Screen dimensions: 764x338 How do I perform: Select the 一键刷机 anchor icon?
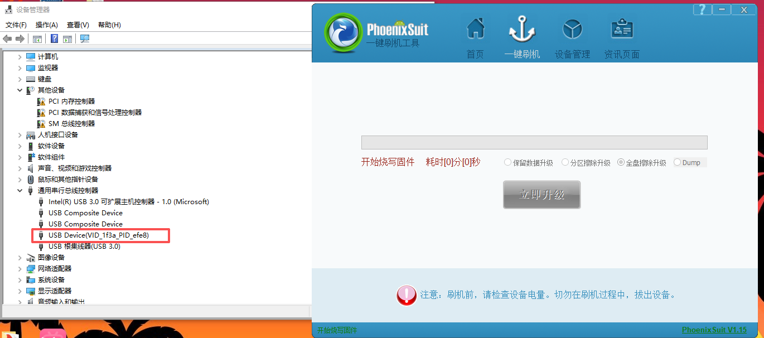click(522, 33)
